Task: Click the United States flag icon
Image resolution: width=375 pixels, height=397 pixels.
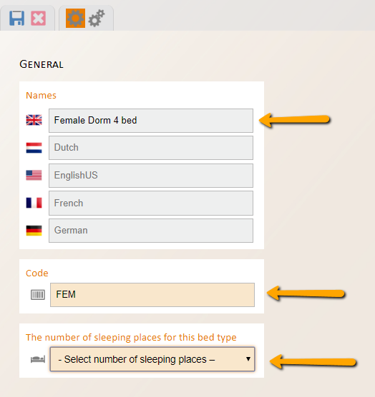Action: click(x=34, y=175)
